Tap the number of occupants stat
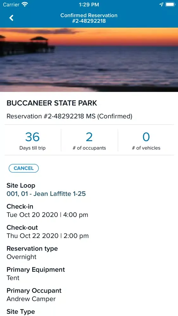 pos(89,140)
